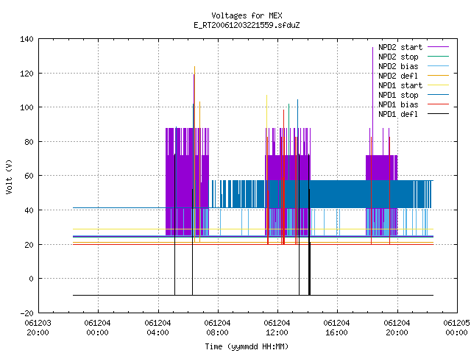Click legend label 'NPD1 start'
471x353 pixels.
[400, 85]
